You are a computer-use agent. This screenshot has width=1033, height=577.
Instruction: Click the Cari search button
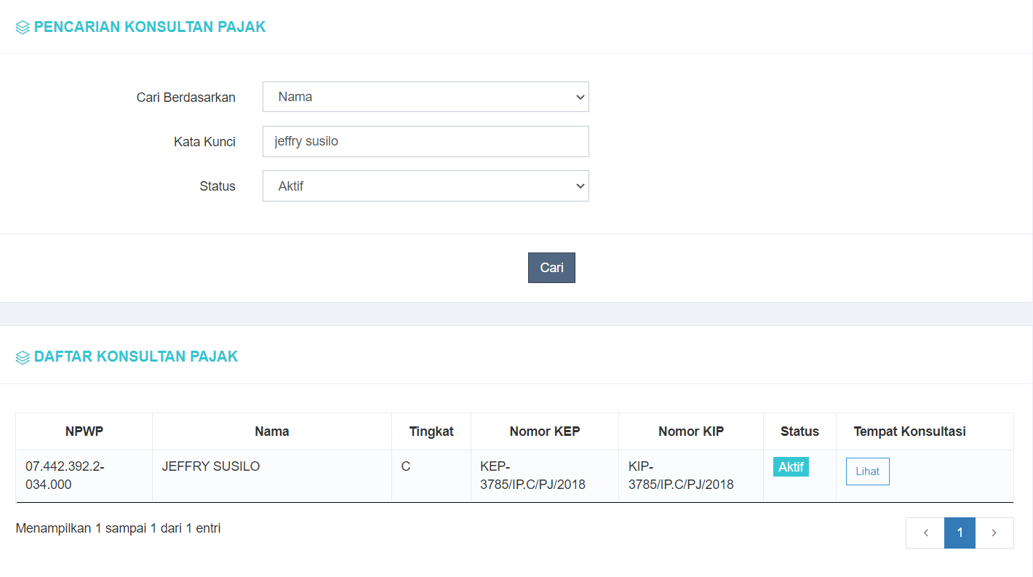coord(551,268)
